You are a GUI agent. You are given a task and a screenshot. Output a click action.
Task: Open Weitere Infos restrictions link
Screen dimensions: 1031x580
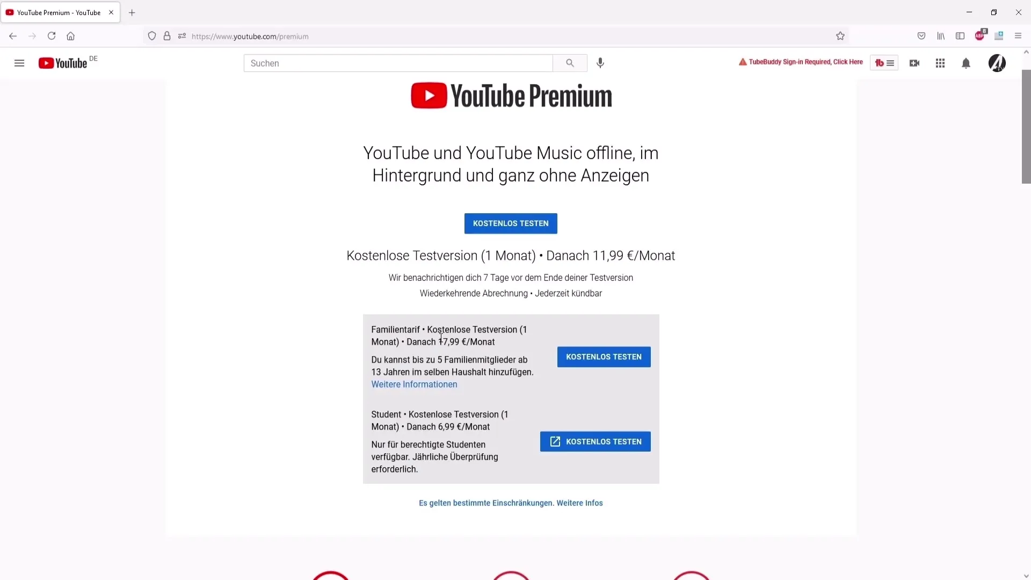[x=579, y=503]
